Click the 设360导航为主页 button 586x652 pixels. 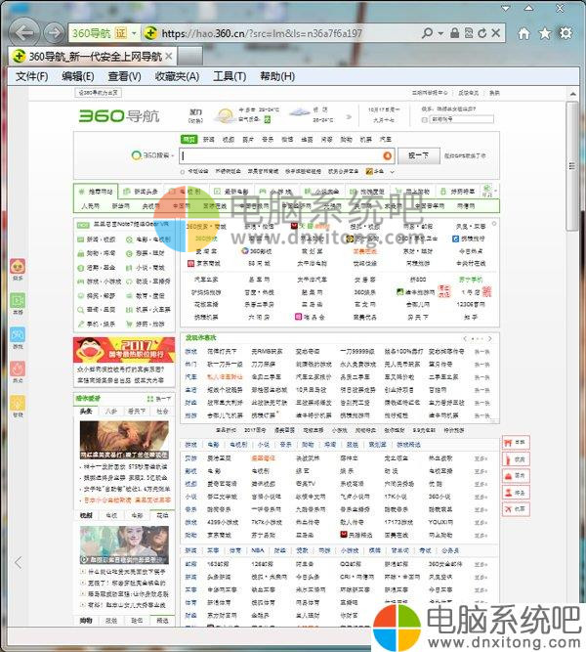[x=99, y=93]
